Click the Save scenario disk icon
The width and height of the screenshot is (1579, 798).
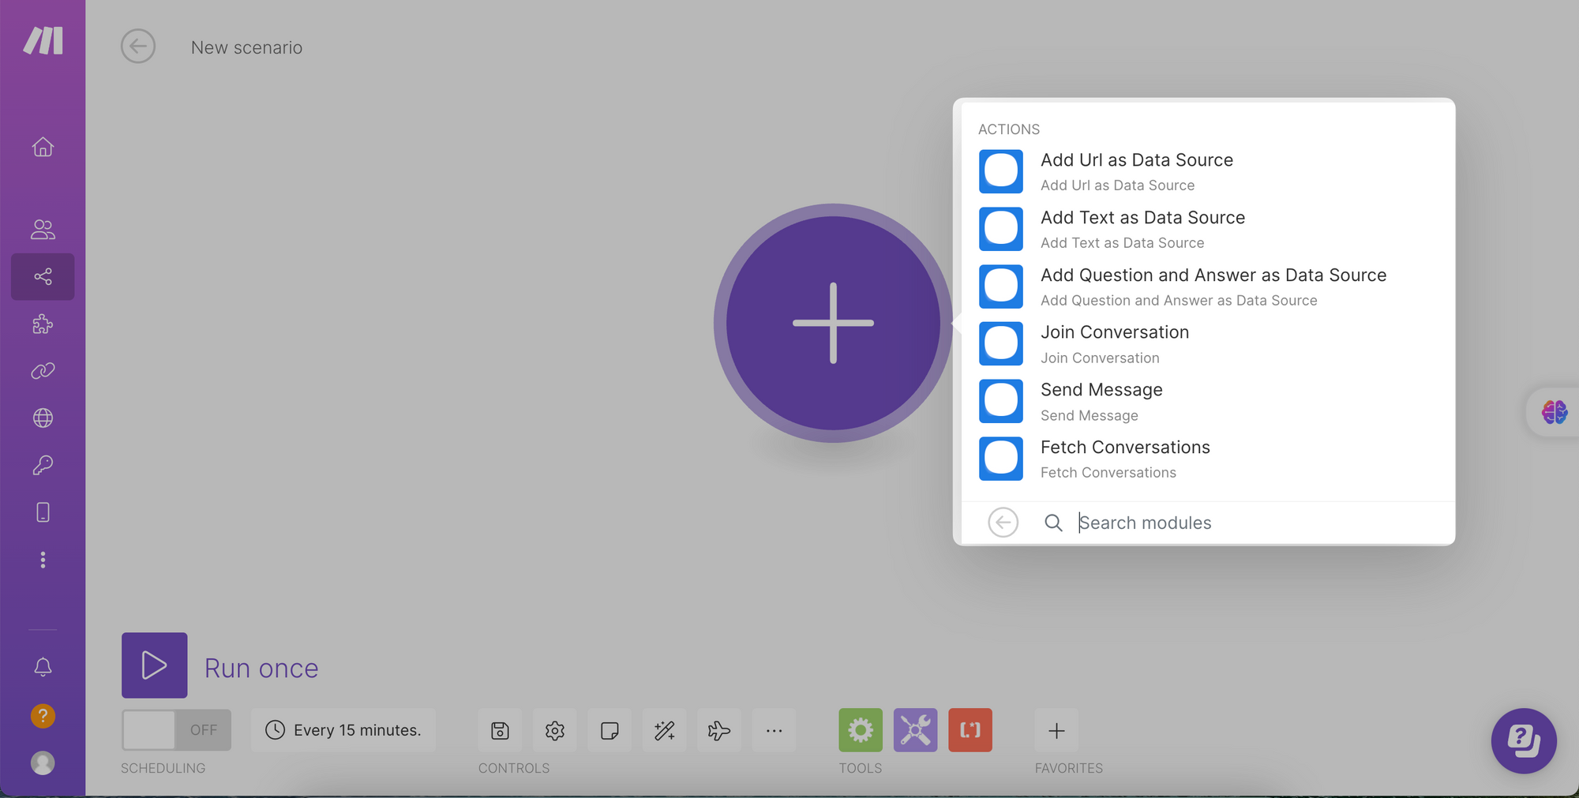(x=500, y=730)
